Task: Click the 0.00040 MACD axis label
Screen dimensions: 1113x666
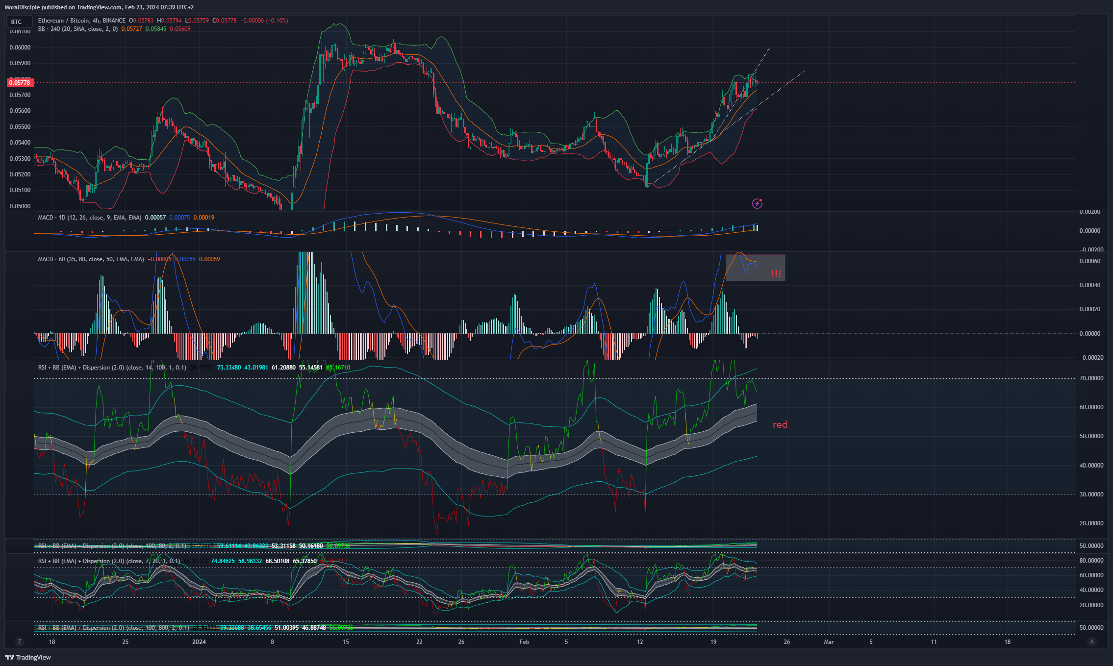Action: click(1090, 285)
